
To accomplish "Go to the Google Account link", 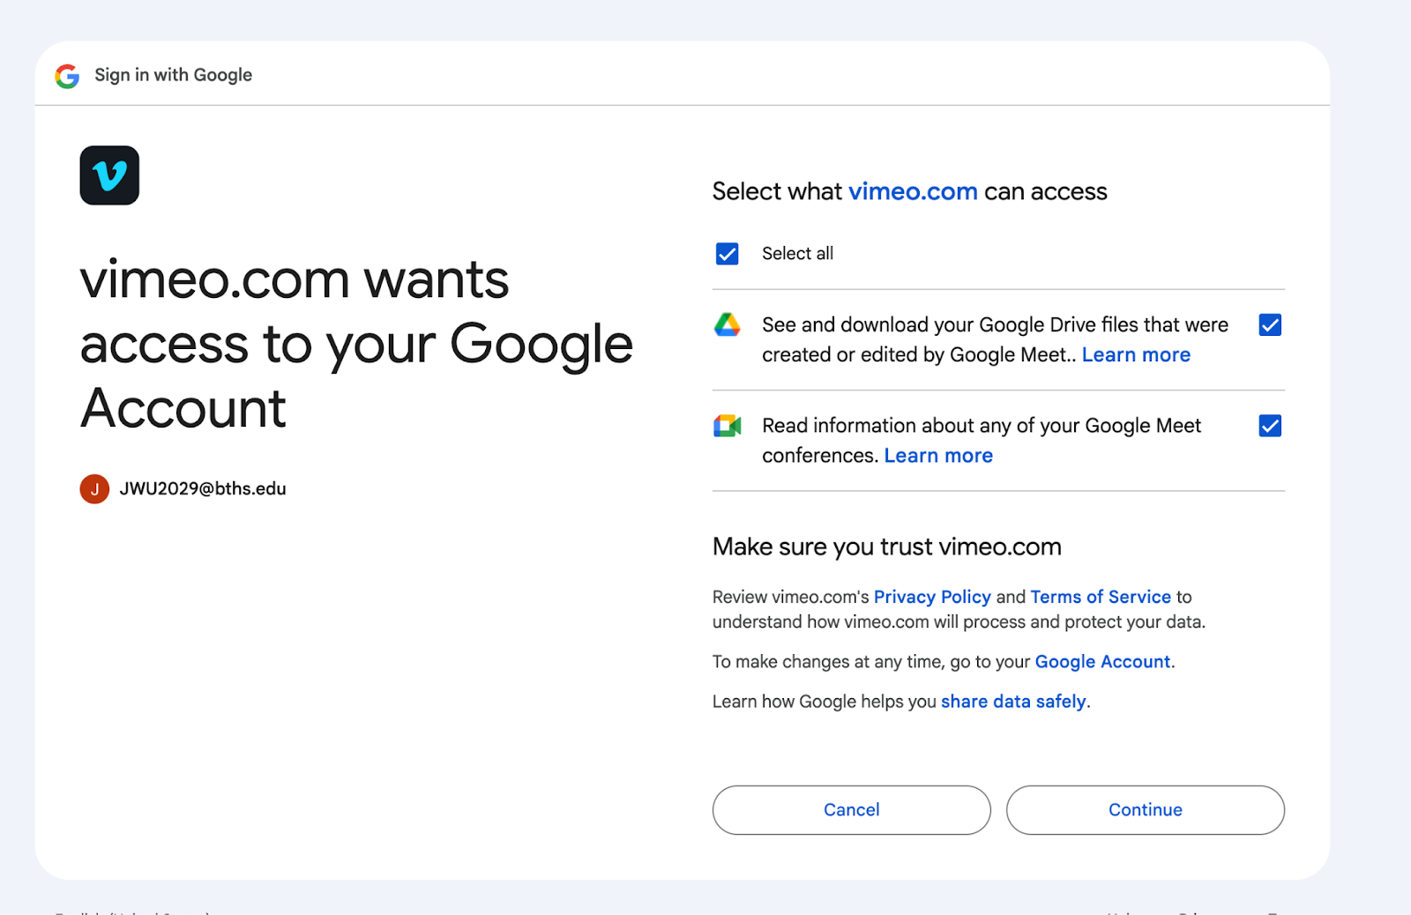I will [x=1102, y=662].
